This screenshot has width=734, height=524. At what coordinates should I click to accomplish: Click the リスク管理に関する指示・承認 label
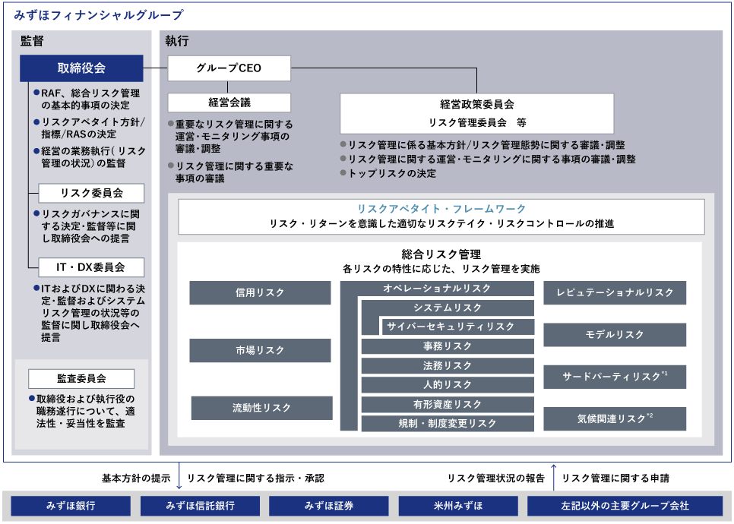point(255,478)
